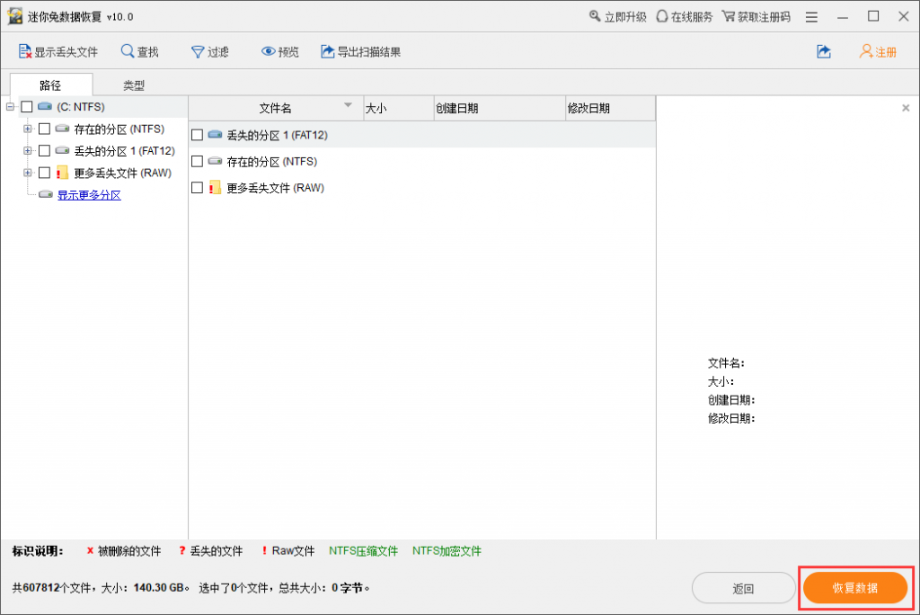
Task: Check 丢失的分区 1 (FAT12) in file list
Action: point(197,135)
